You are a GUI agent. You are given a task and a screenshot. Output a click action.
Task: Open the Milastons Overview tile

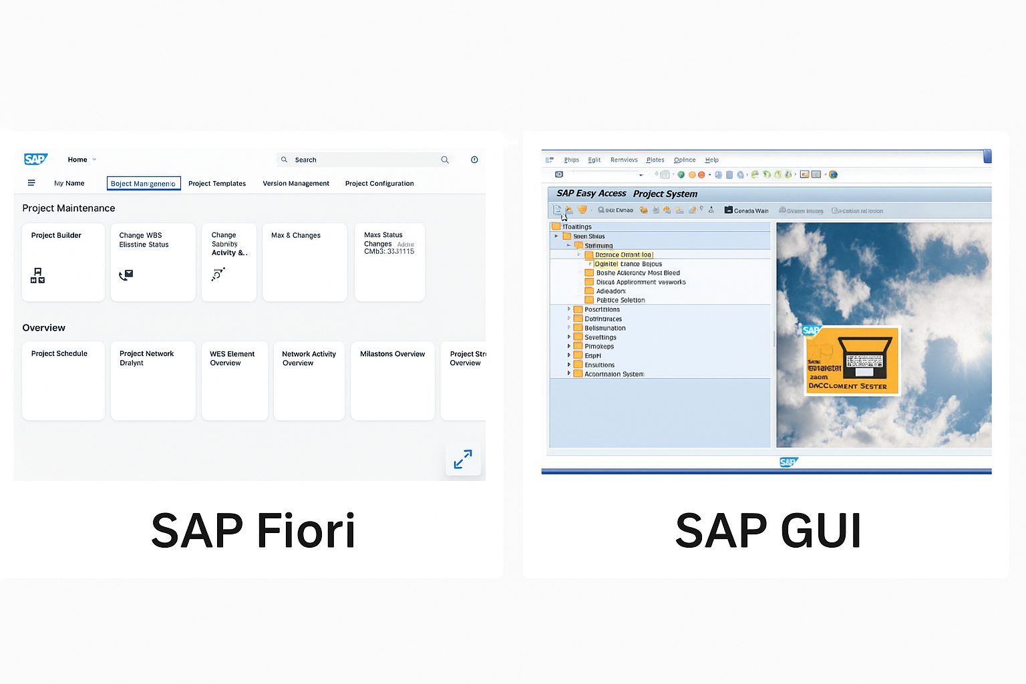coord(392,381)
